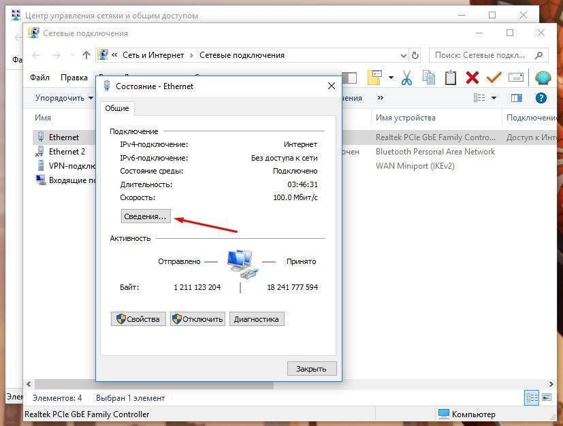Click the envelope-shaped Rename icon
This screenshot has height=426, width=563.
click(x=515, y=77)
